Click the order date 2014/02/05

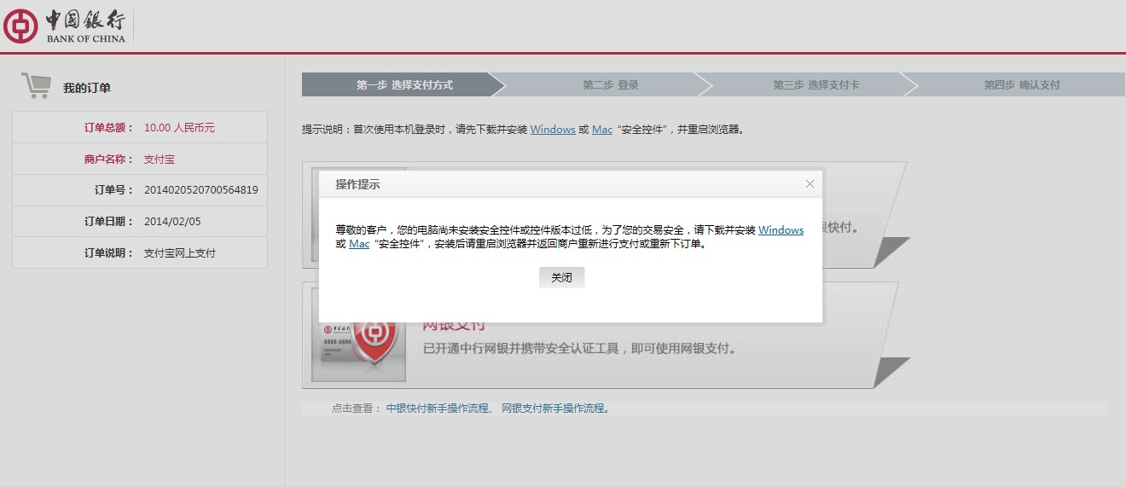172,222
